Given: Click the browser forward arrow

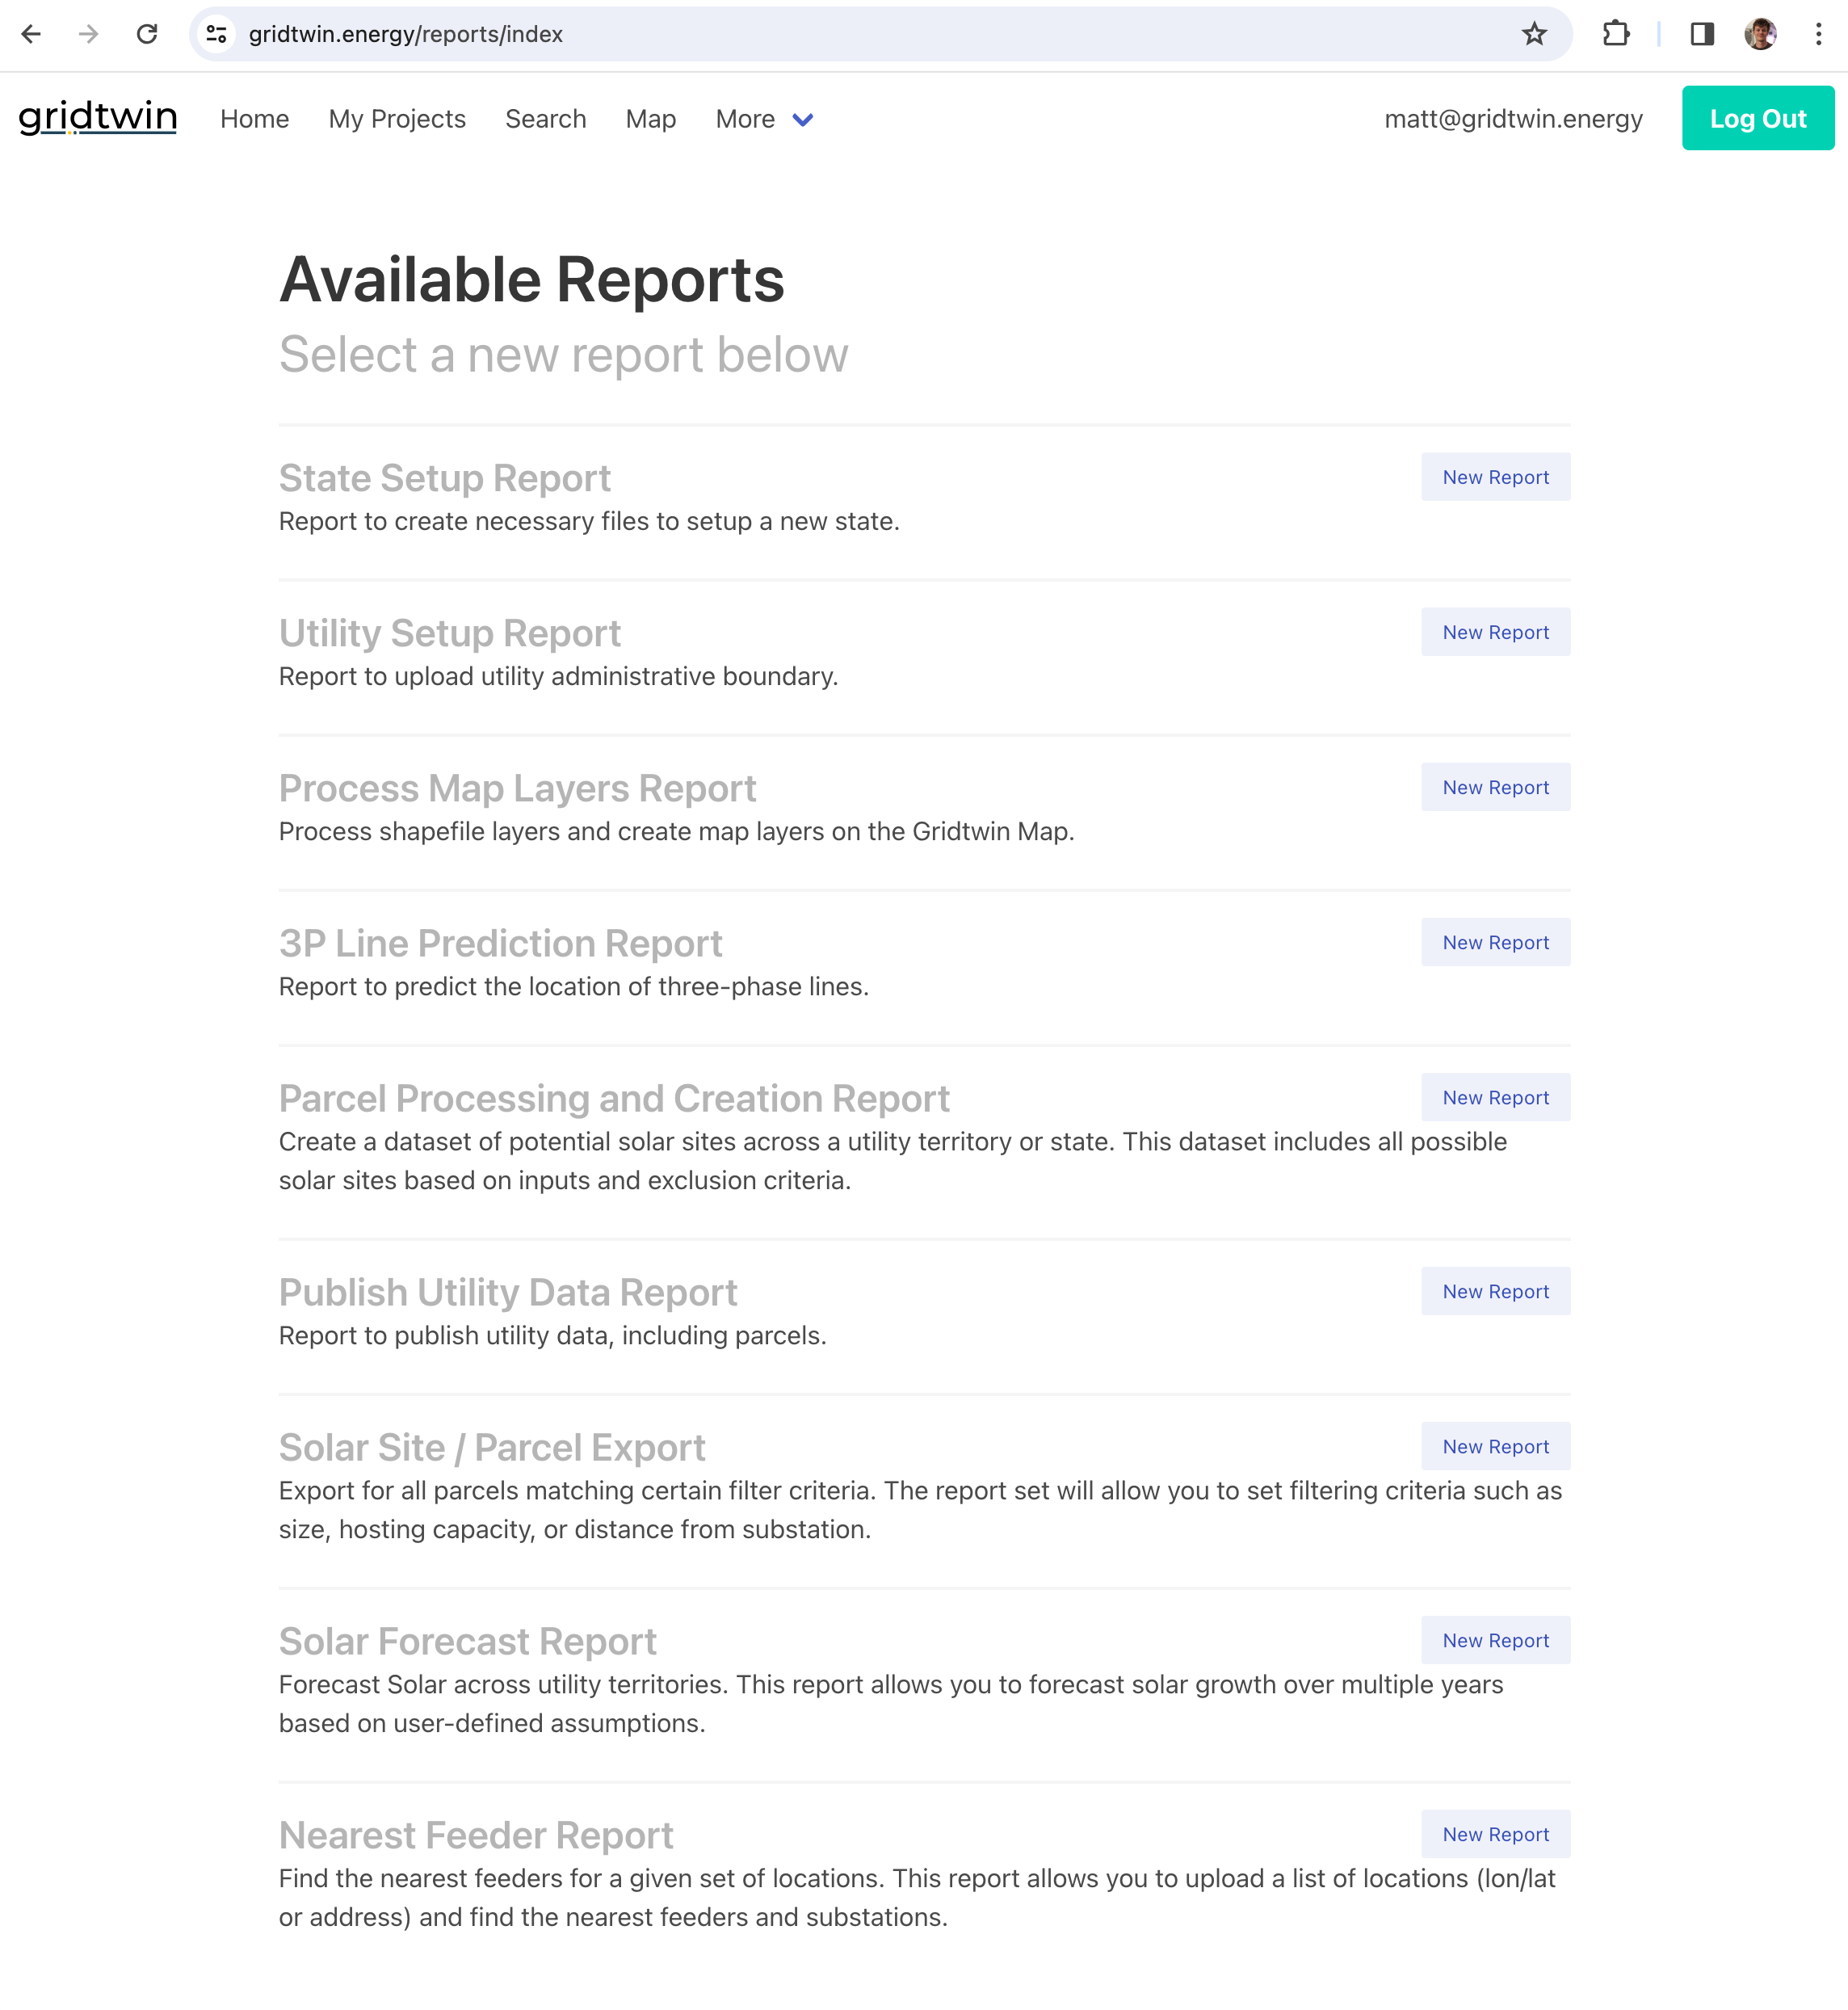Looking at the screenshot, I should (89, 34).
